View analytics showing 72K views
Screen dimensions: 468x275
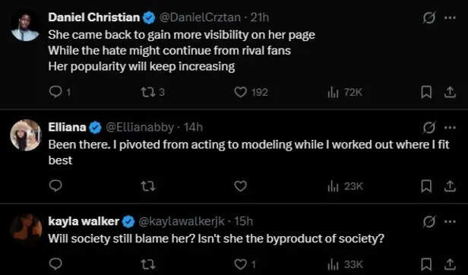tap(345, 93)
